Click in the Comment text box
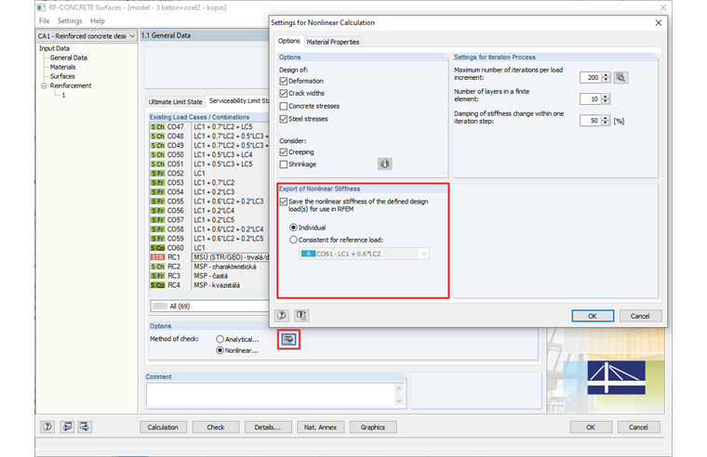 271,395
